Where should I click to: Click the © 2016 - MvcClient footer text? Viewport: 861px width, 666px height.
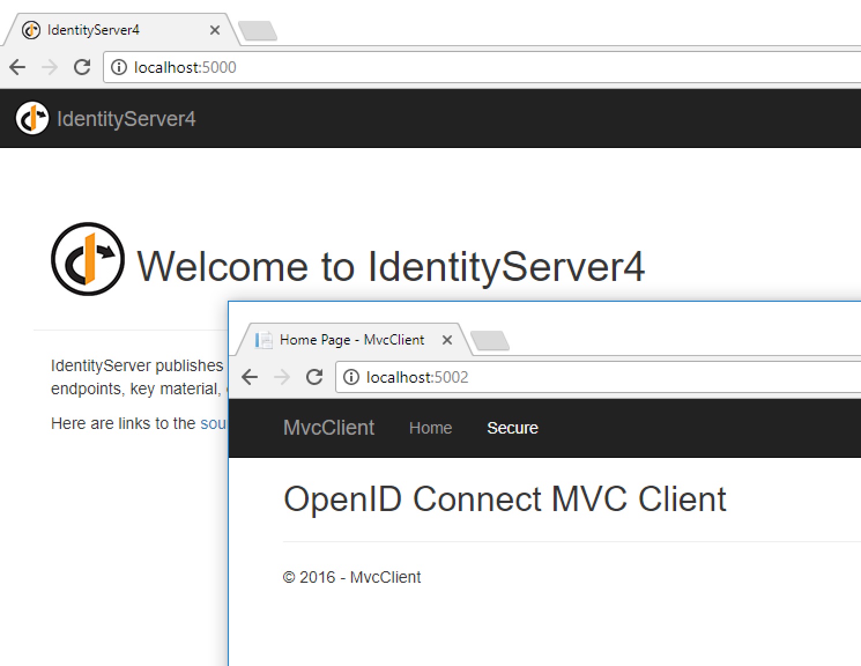[352, 577]
